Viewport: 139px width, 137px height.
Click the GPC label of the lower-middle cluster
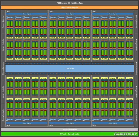tap(51, 125)
